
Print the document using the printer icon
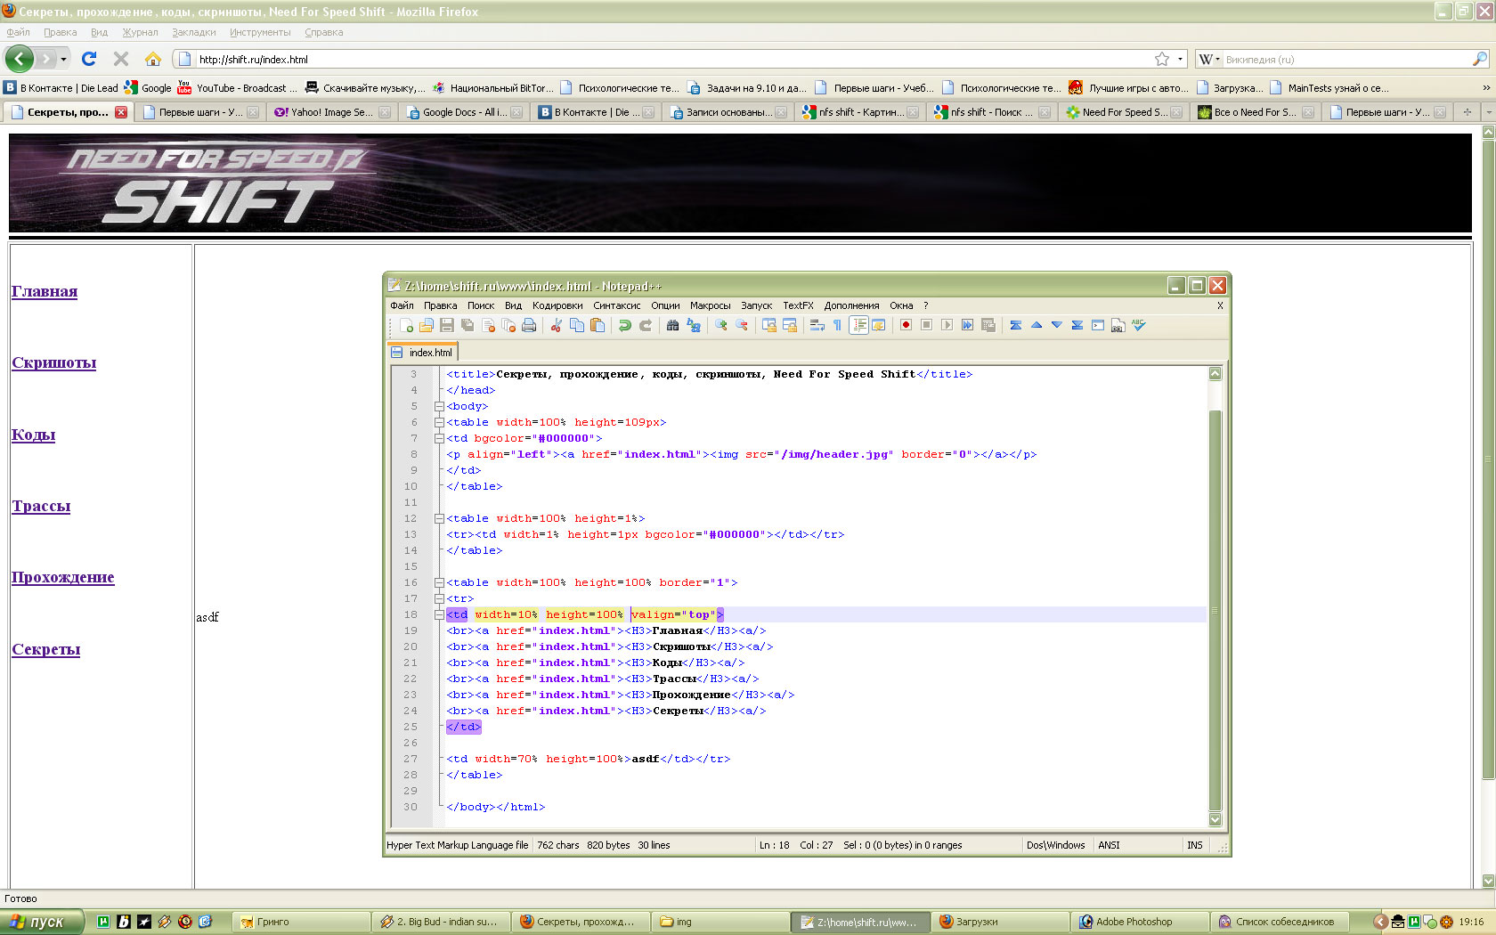point(529,325)
